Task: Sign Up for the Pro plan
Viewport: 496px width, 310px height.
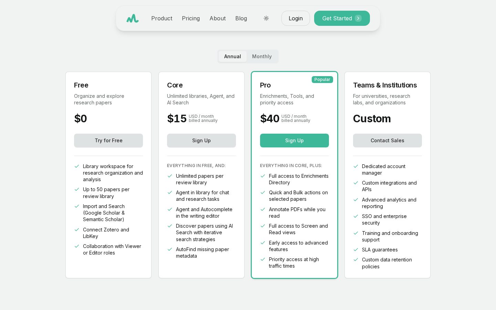Action: click(294, 141)
